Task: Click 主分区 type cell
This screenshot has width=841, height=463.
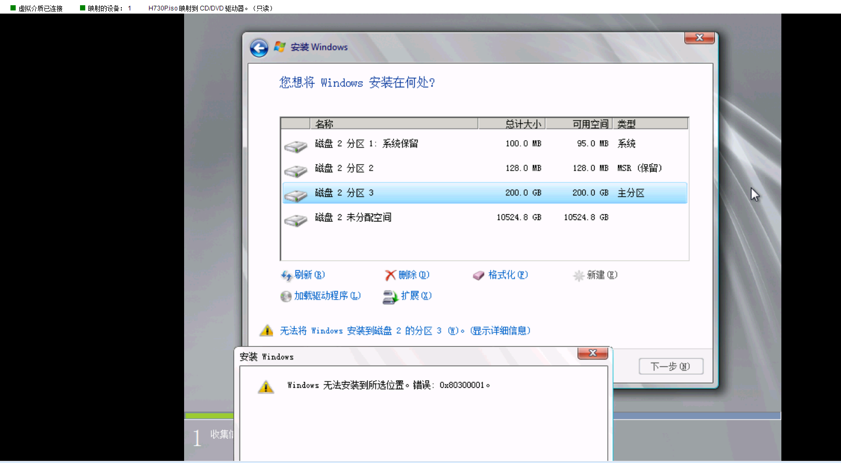Action: coord(631,193)
